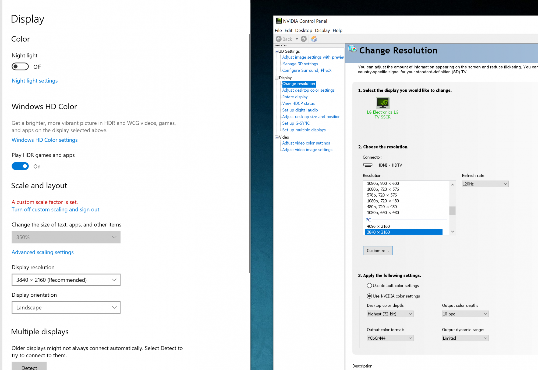Collapse the Display tree node
The height and width of the screenshot is (370, 538).
point(277,78)
